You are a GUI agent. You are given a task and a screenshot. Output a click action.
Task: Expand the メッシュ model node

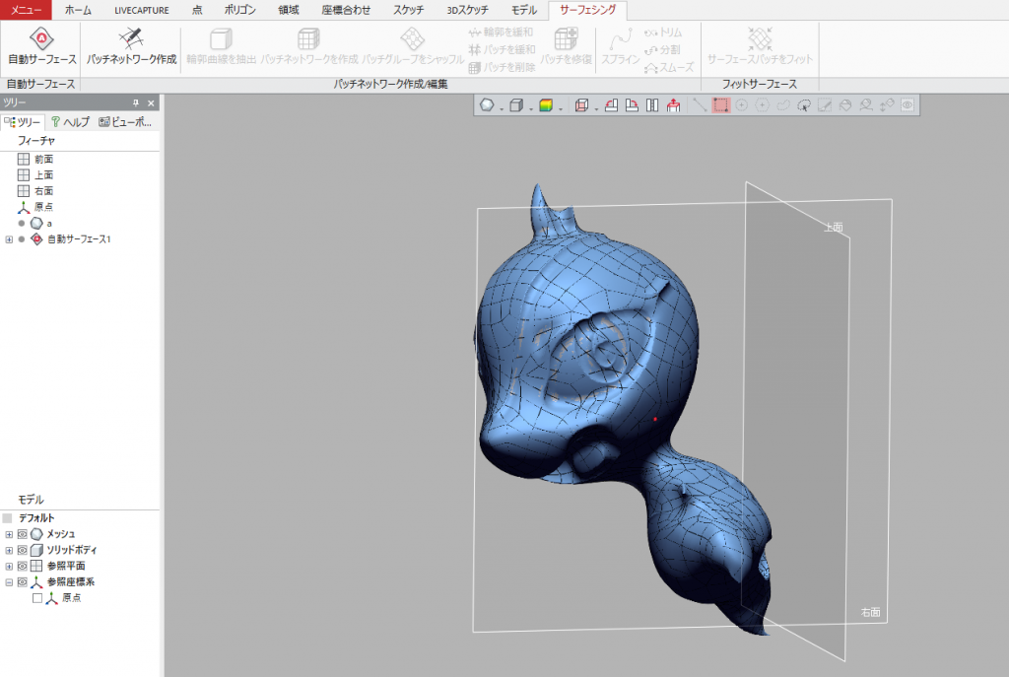pos(9,534)
